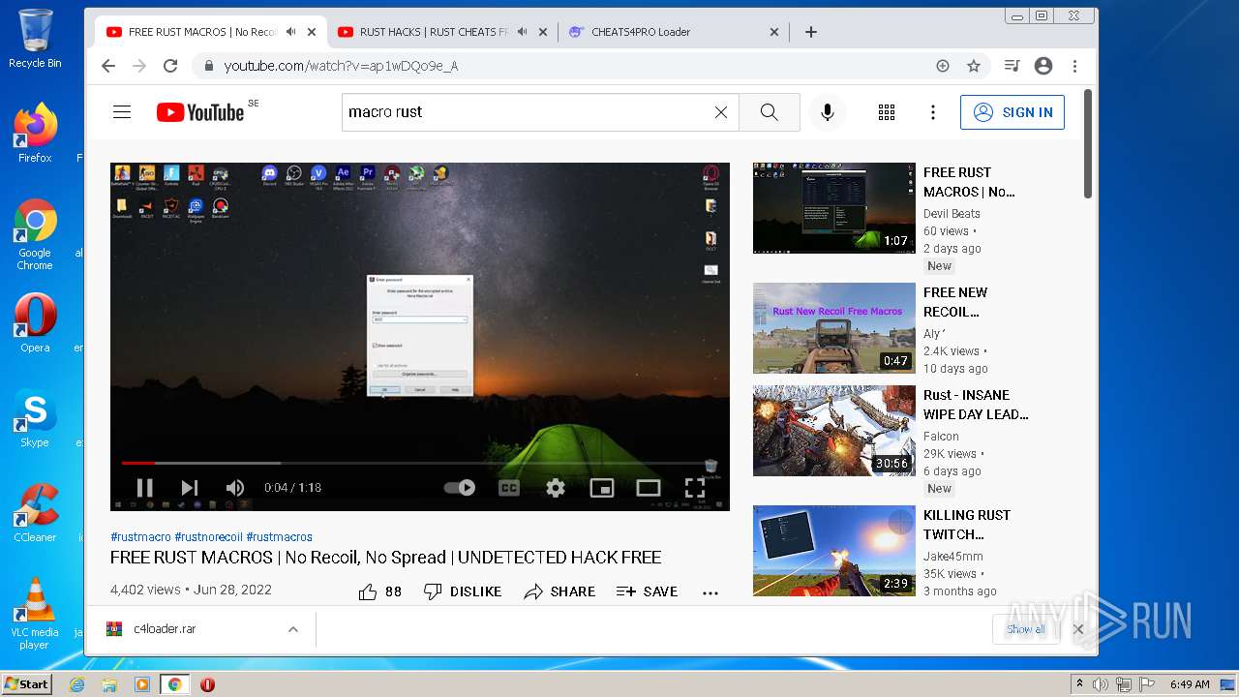The width and height of the screenshot is (1239, 697).
Task: Dislike the video
Action: pyautogui.click(x=463, y=591)
